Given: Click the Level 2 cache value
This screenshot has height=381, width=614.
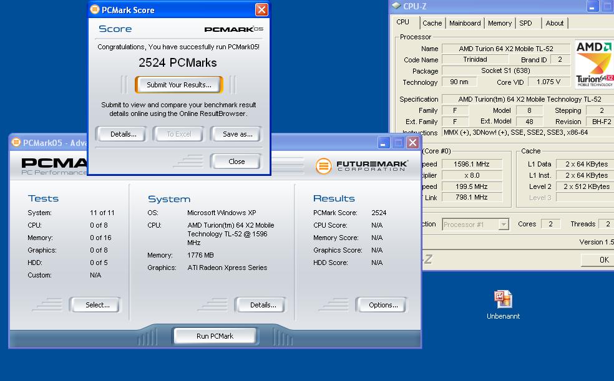Looking at the screenshot, I should pyautogui.click(x=585, y=186).
